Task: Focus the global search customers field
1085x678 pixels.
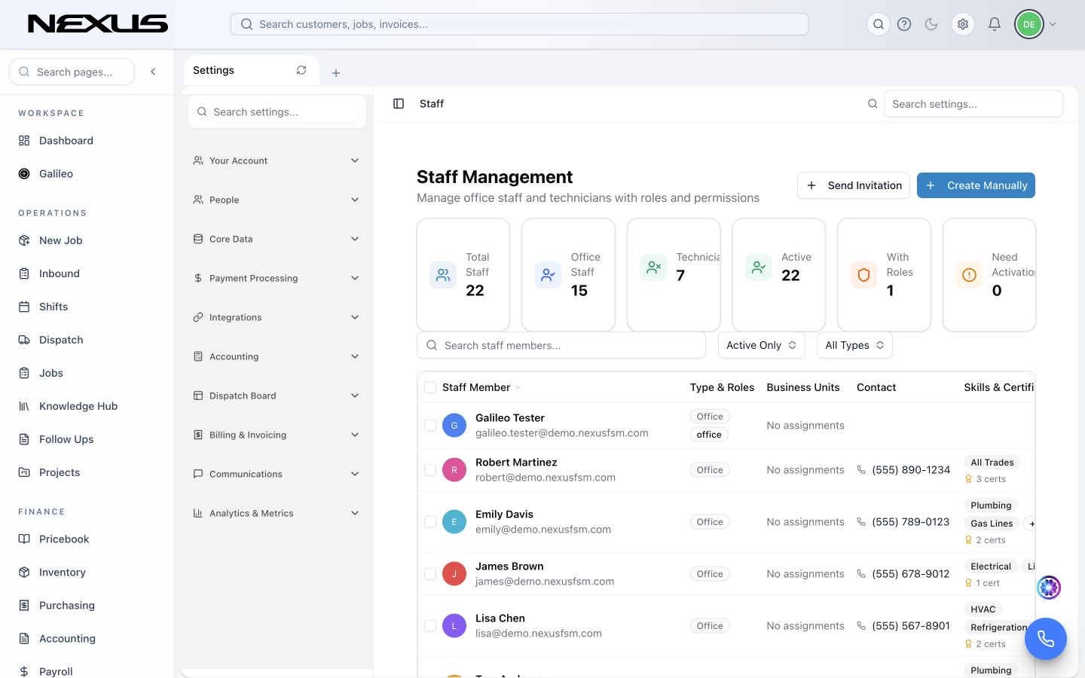Action: click(x=519, y=24)
